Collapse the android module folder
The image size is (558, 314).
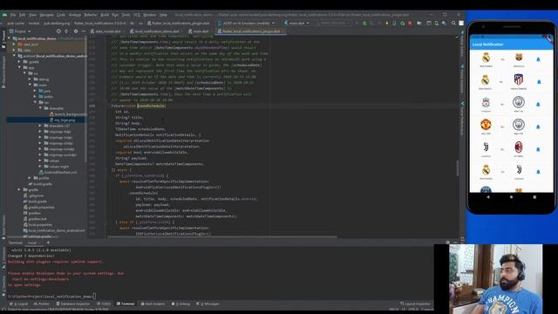point(14,56)
